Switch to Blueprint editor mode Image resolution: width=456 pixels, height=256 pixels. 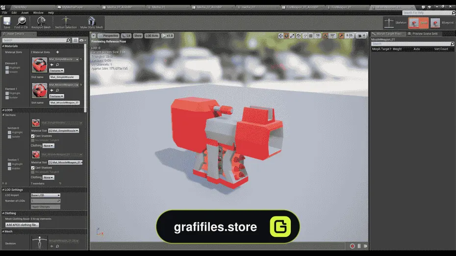[x=442, y=23]
